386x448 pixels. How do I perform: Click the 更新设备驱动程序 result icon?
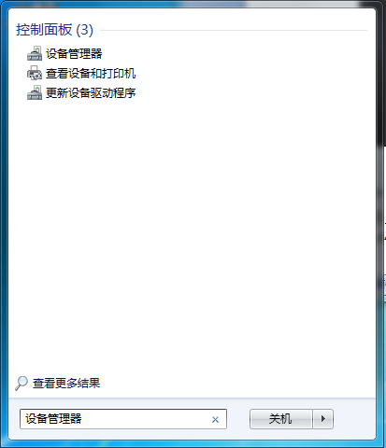tap(35, 92)
